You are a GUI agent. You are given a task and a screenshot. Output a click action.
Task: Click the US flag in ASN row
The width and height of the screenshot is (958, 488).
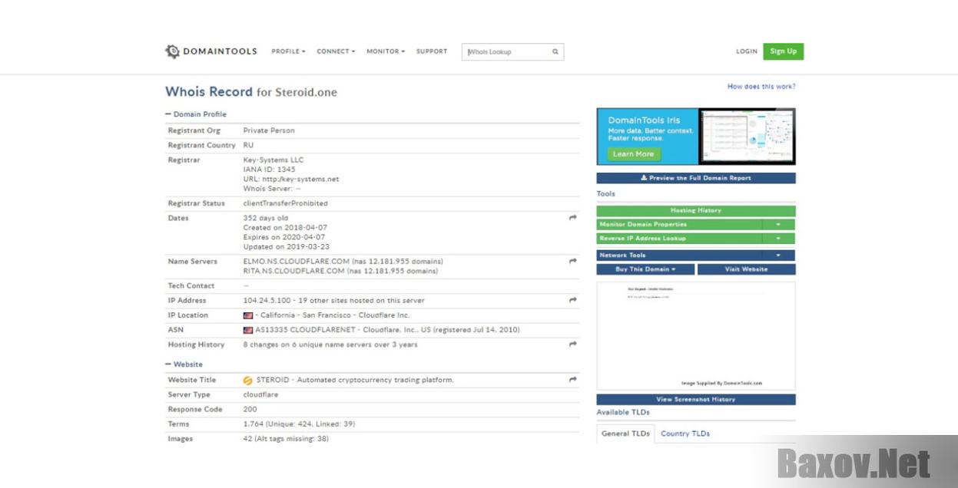point(248,330)
